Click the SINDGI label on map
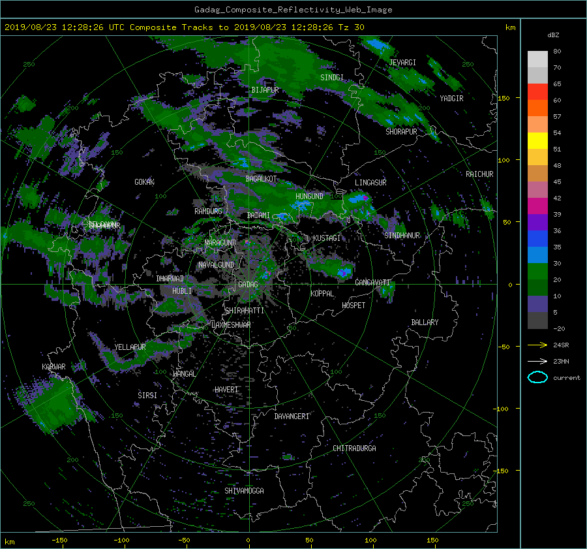Image resolution: width=587 pixels, height=549 pixels. tap(332, 78)
